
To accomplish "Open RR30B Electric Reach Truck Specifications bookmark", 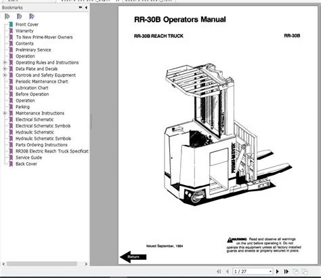I will [52, 151].
